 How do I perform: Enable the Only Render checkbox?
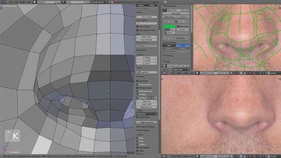coord(137,81)
